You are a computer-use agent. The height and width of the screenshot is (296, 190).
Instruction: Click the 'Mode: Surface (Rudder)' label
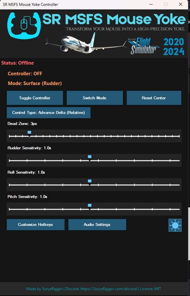click(x=35, y=83)
